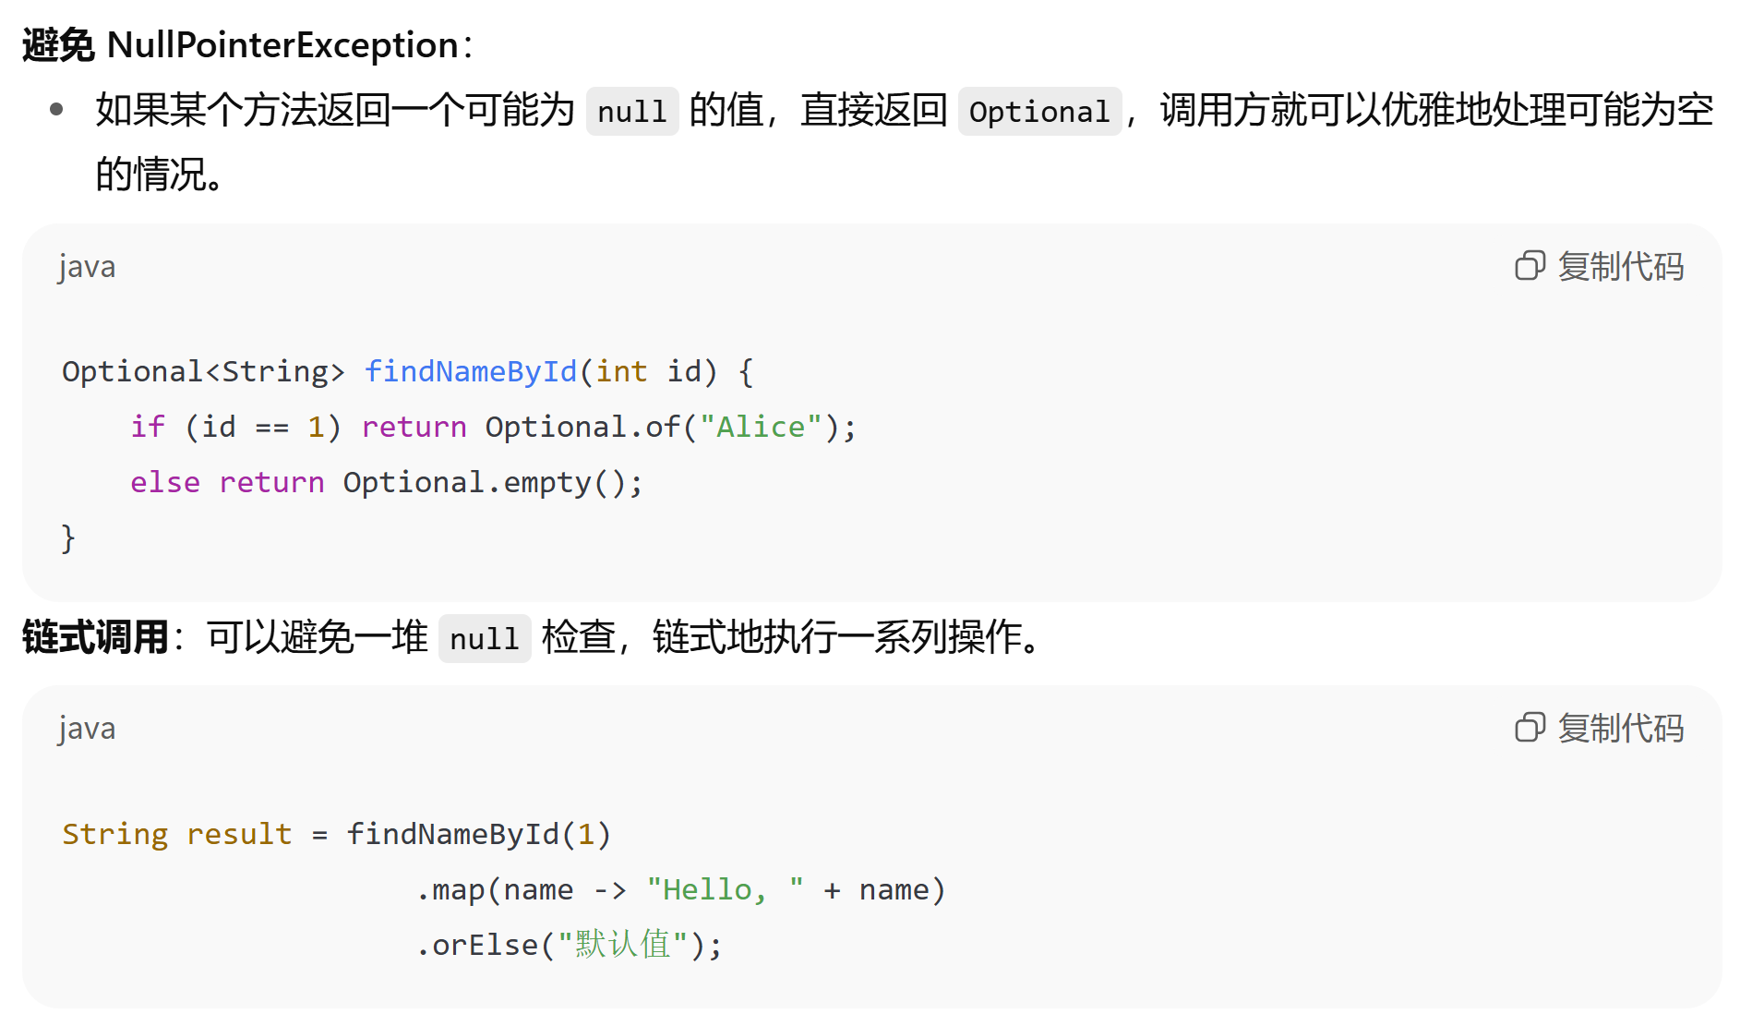The width and height of the screenshot is (1752, 1026).
Task: Click the null code chip next to 链式调用
Action: click(485, 638)
